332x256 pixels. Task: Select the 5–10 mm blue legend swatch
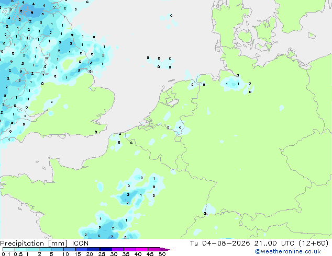(x=57, y=249)
